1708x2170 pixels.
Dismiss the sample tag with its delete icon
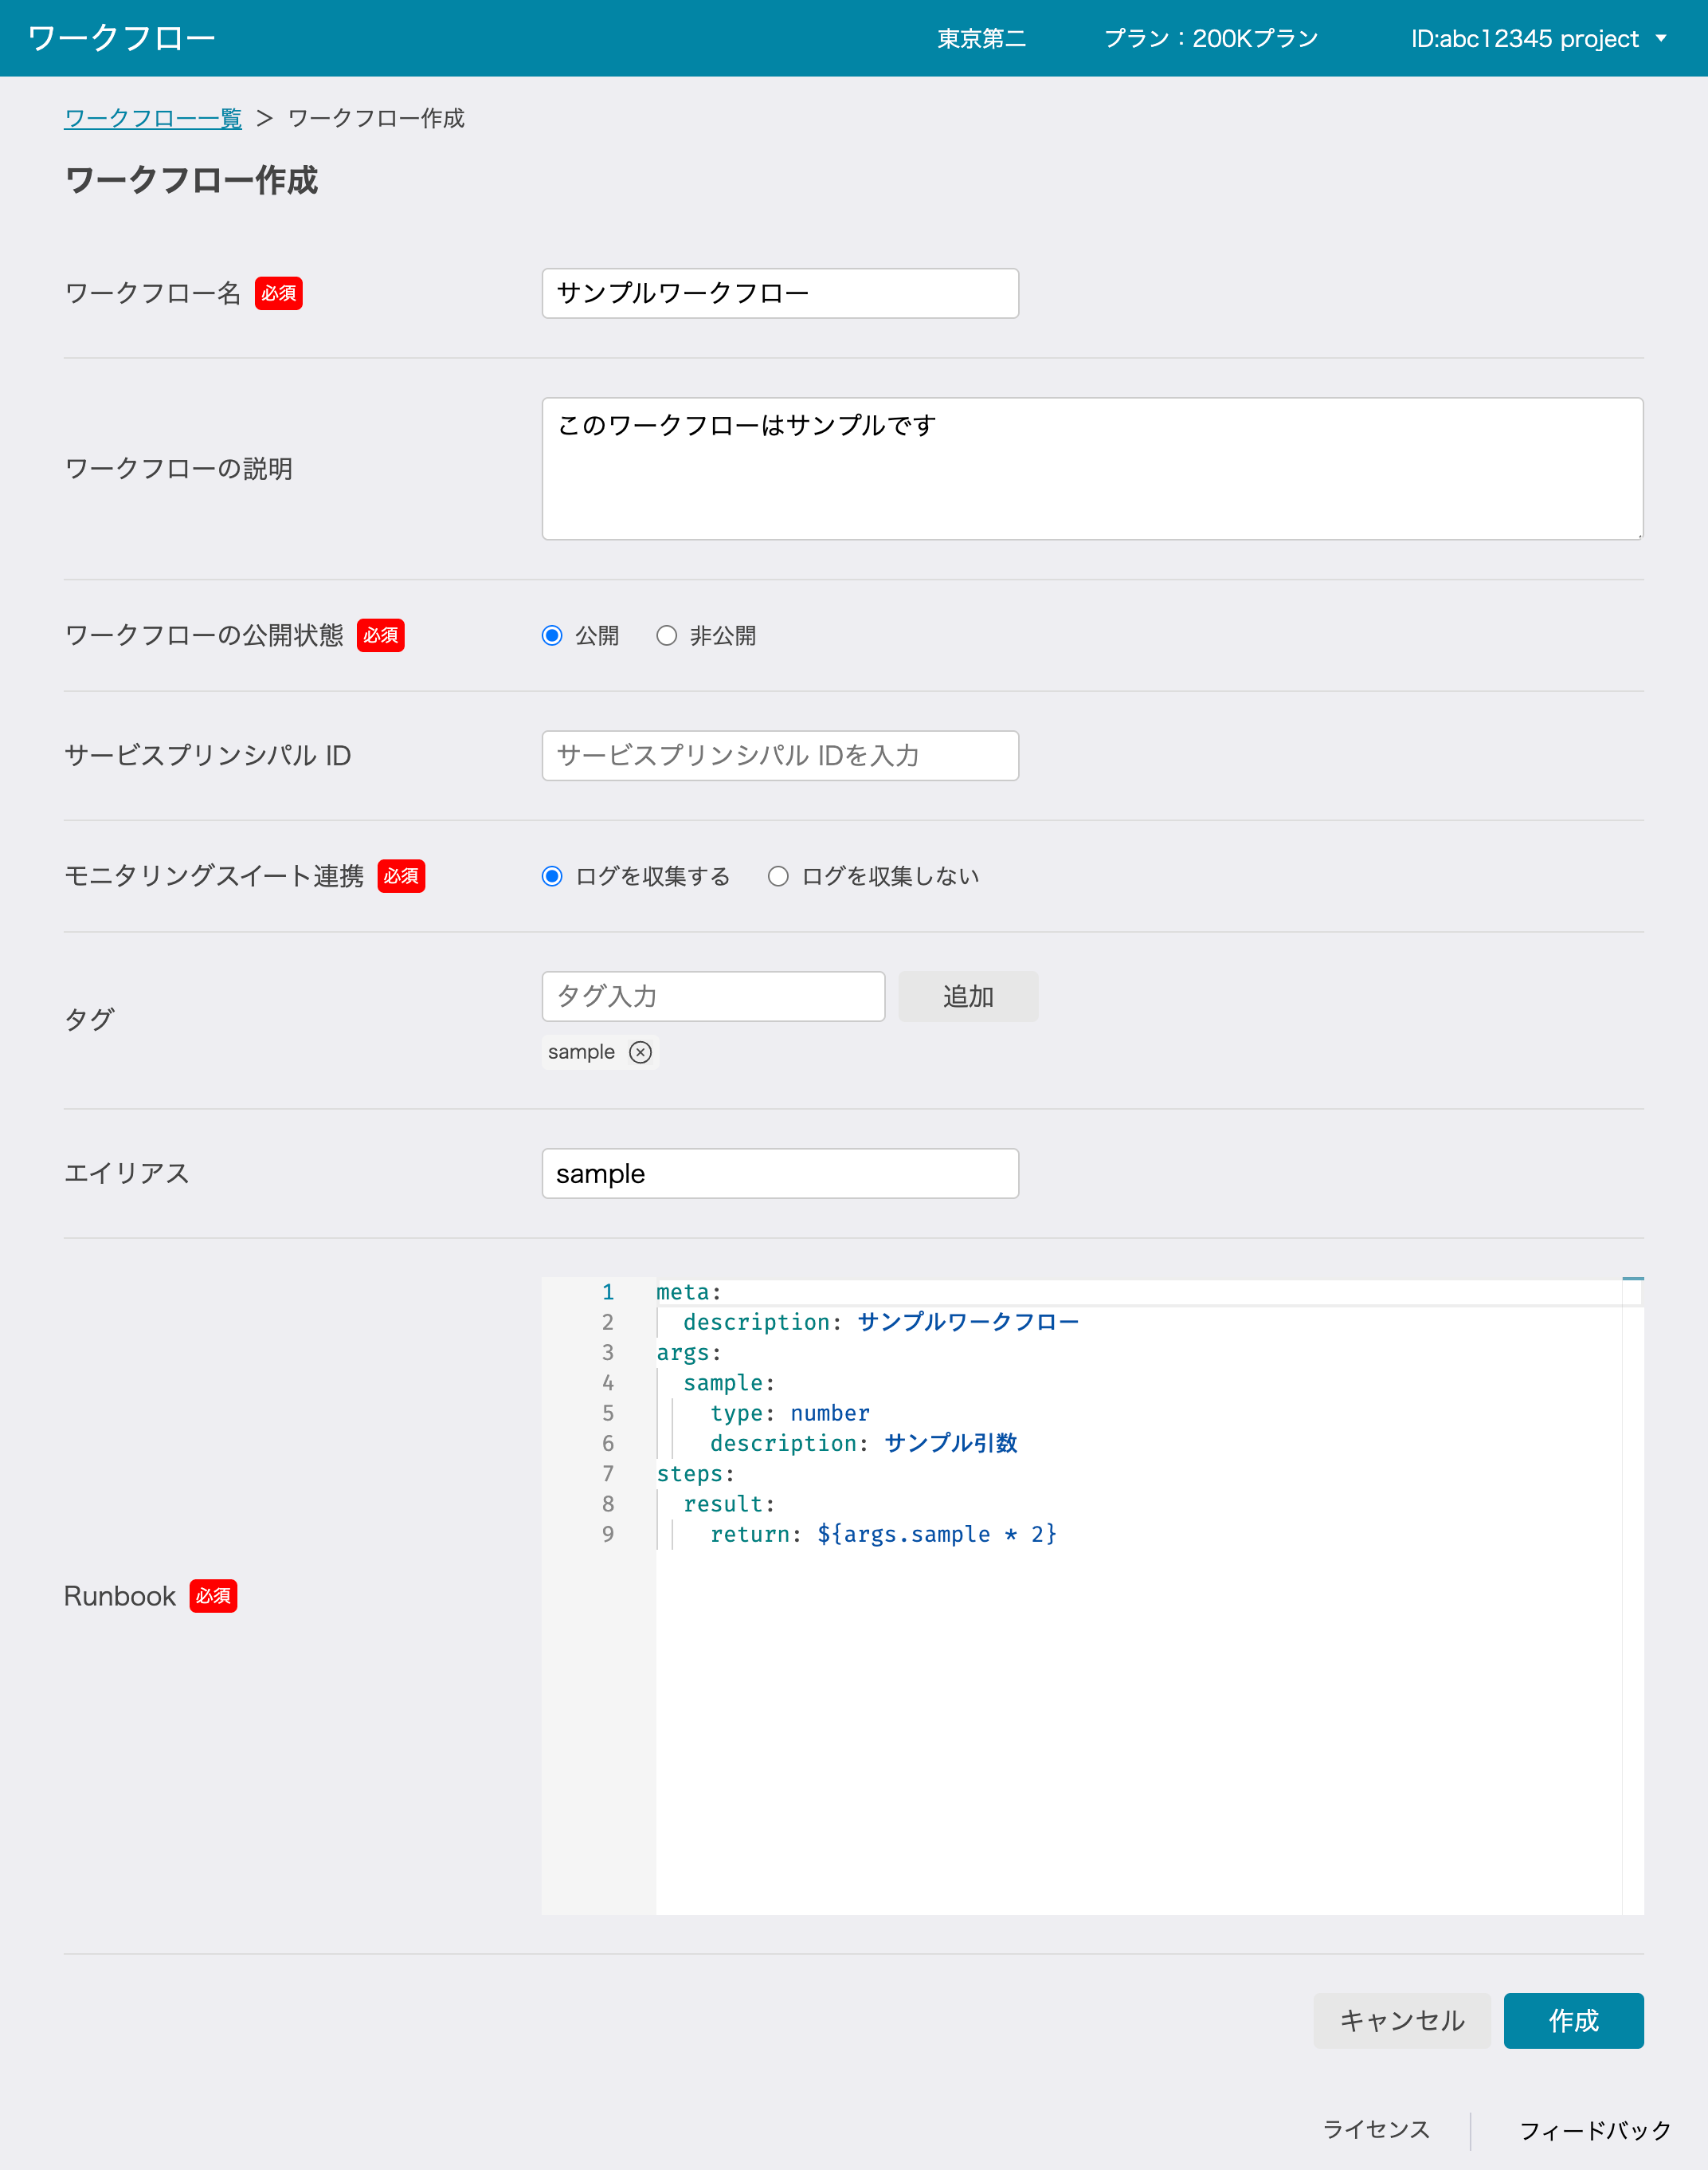pos(641,1052)
